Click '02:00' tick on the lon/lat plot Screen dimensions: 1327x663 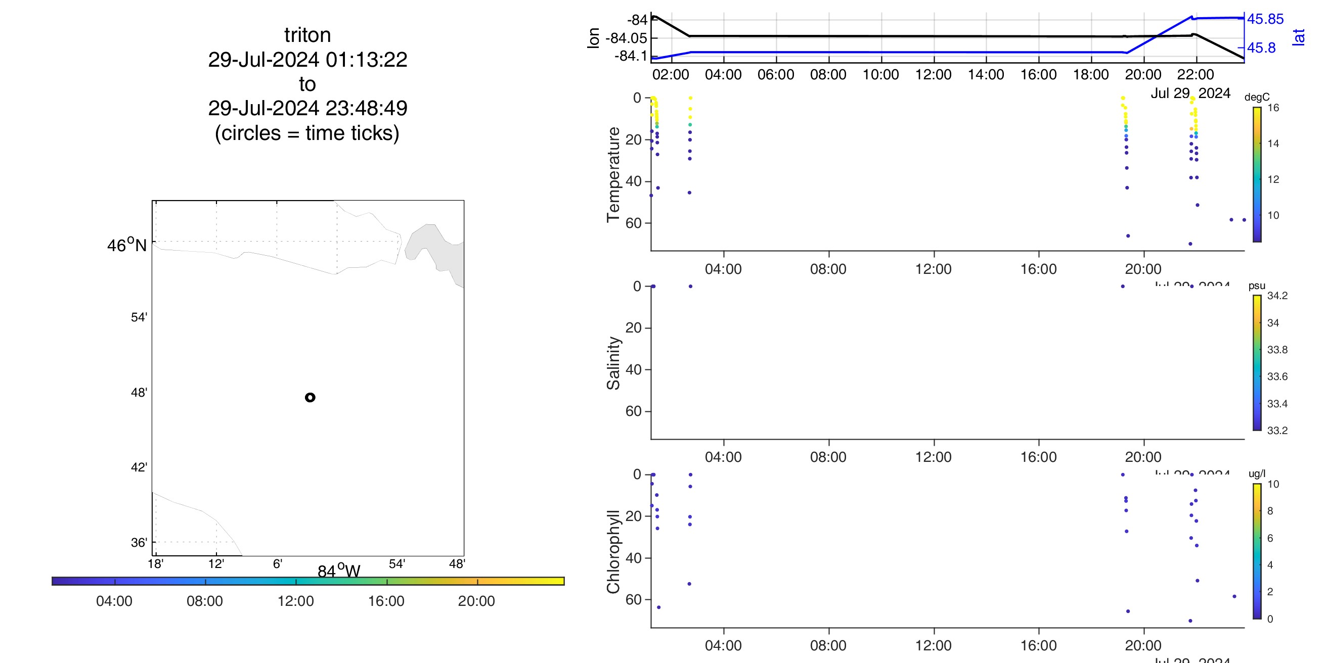[671, 75]
